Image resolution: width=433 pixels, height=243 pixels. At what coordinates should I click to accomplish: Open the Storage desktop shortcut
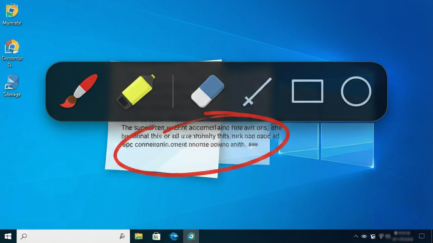tap(12, 86)
